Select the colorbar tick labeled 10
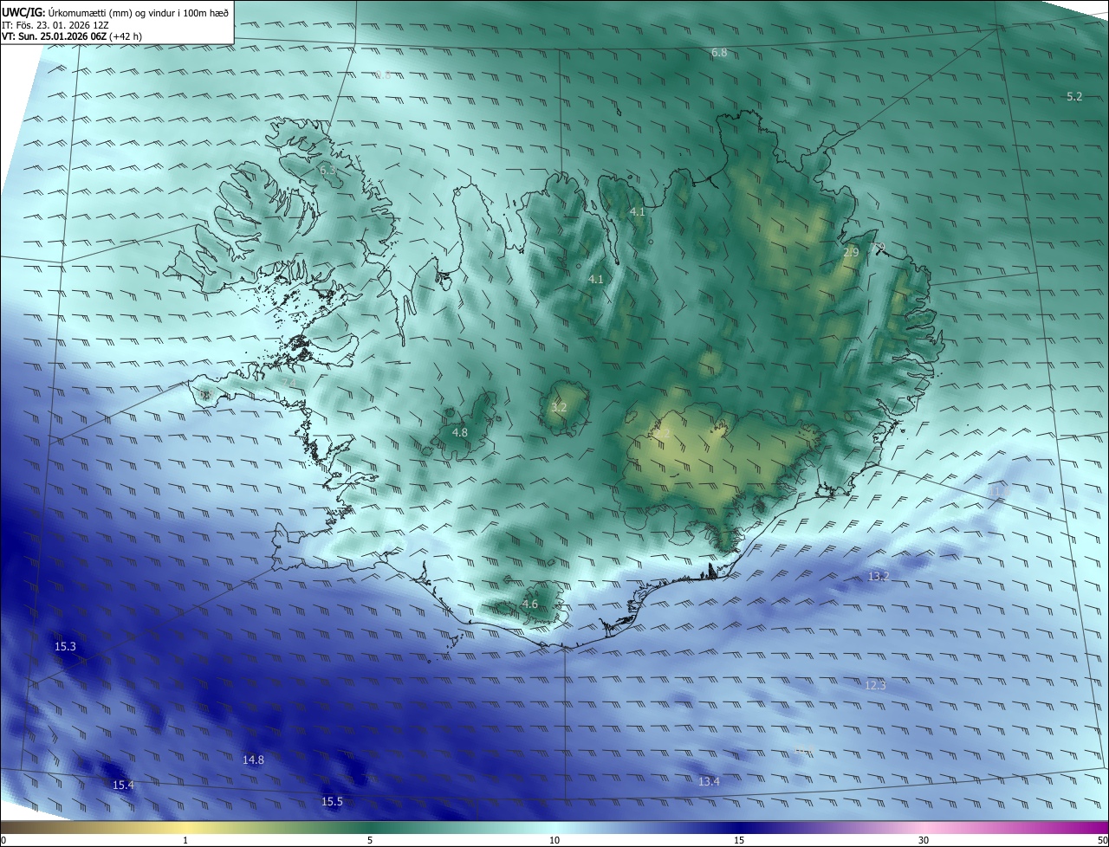Image resolution: width=1109 pixels, height=847 pixels. coord(554,840)
